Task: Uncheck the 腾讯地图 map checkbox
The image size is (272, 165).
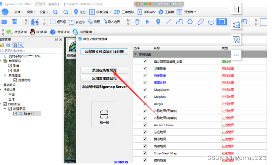Action: [x=145, y=139]
